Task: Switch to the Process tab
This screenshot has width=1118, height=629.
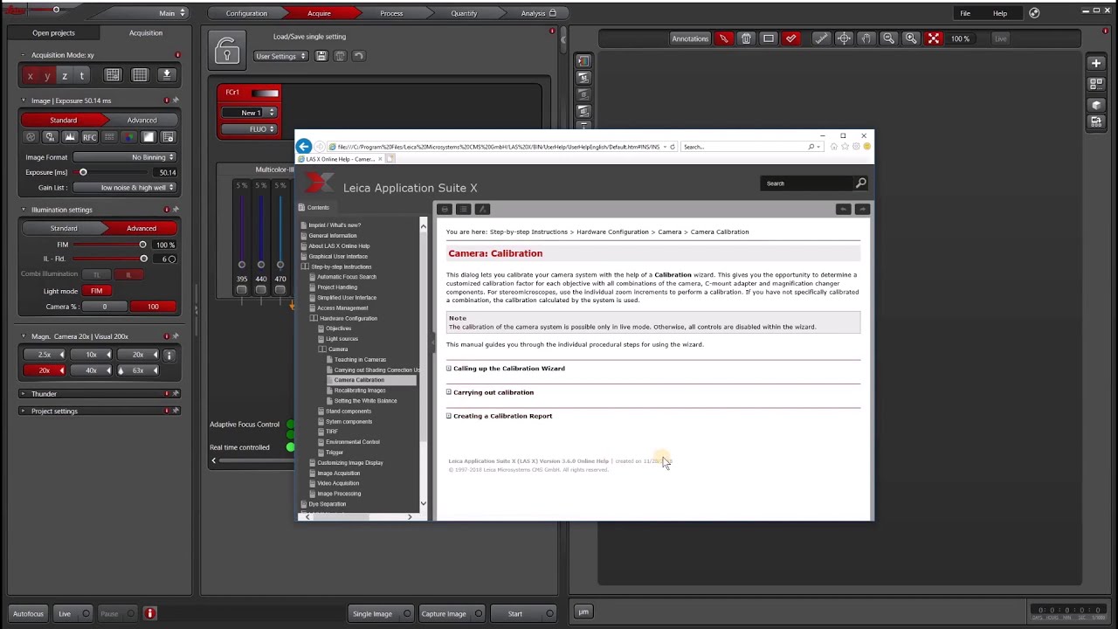Action: [391, 13]
